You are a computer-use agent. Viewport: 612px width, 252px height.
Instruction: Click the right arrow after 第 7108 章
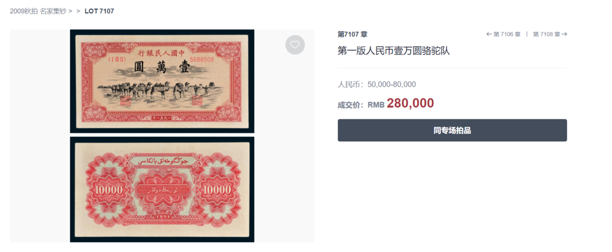click(564, 34)
